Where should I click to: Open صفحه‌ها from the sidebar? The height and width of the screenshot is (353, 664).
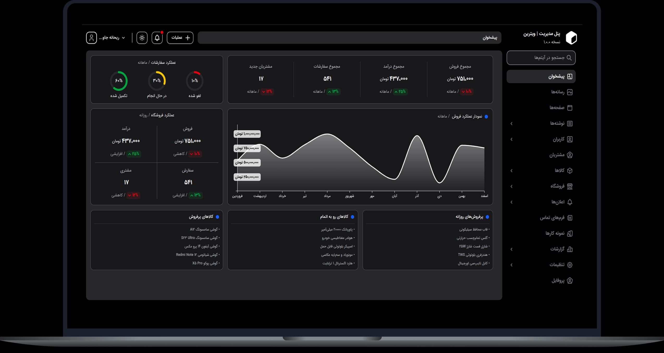pos(561,108)
